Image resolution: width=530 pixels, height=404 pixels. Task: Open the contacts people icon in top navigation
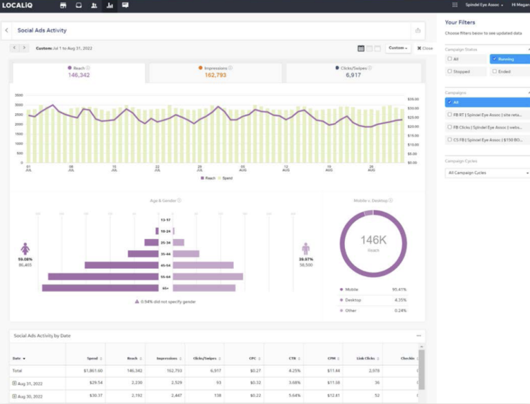(94, 6)
